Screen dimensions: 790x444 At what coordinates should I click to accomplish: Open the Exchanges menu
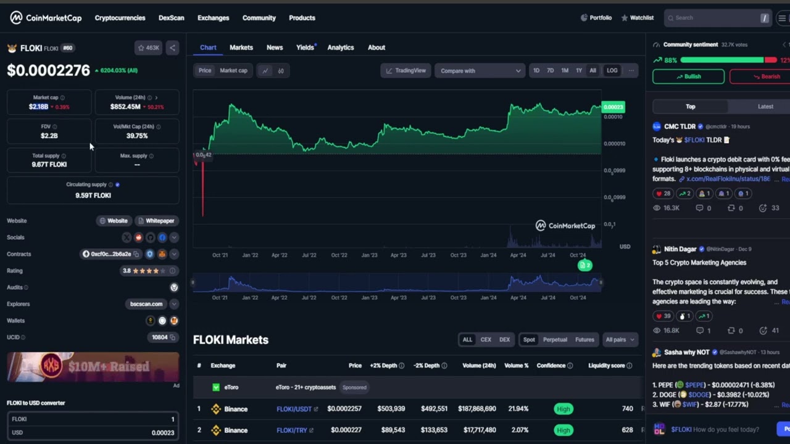pyautogui.click(x=213, y=18)
